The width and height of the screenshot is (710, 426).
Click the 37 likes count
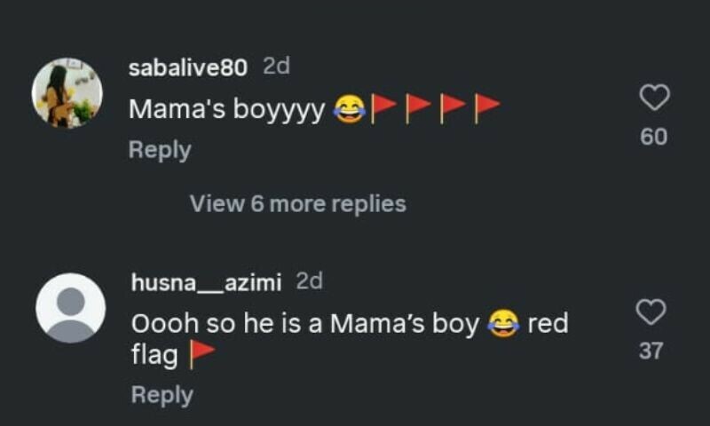click(651, 351)
